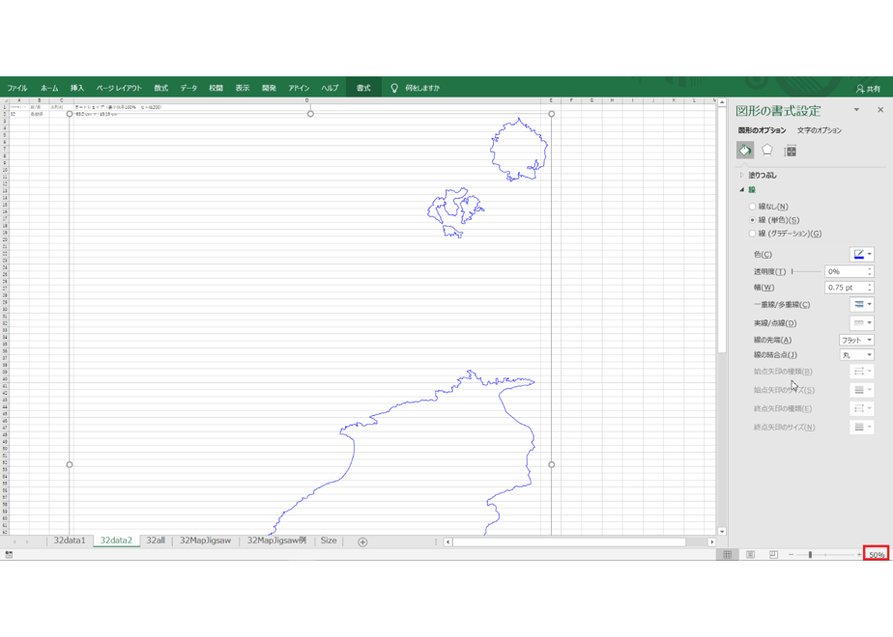Switch to Size sheet tab

point(329,540)
